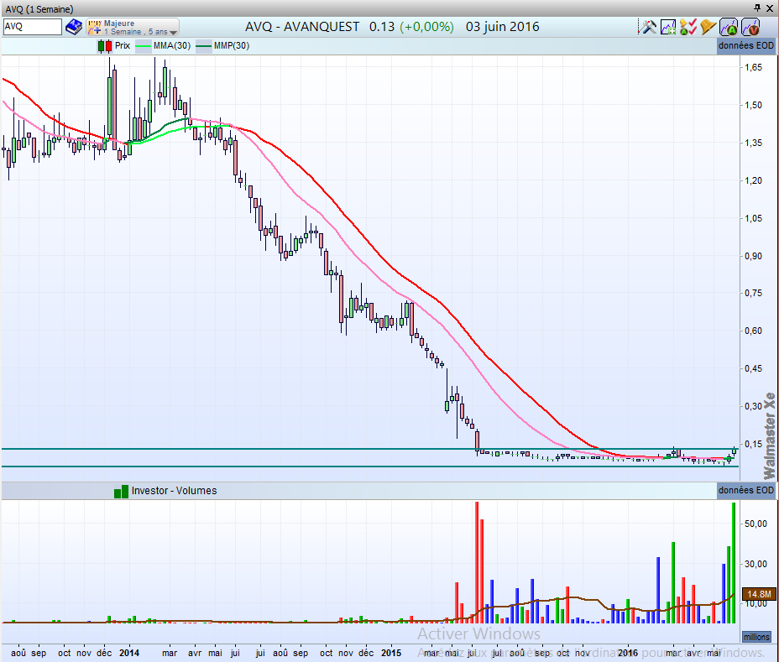Click the MMP(30) dark green line swatch
Screen dimensions: 779x662
pos(204,46)
